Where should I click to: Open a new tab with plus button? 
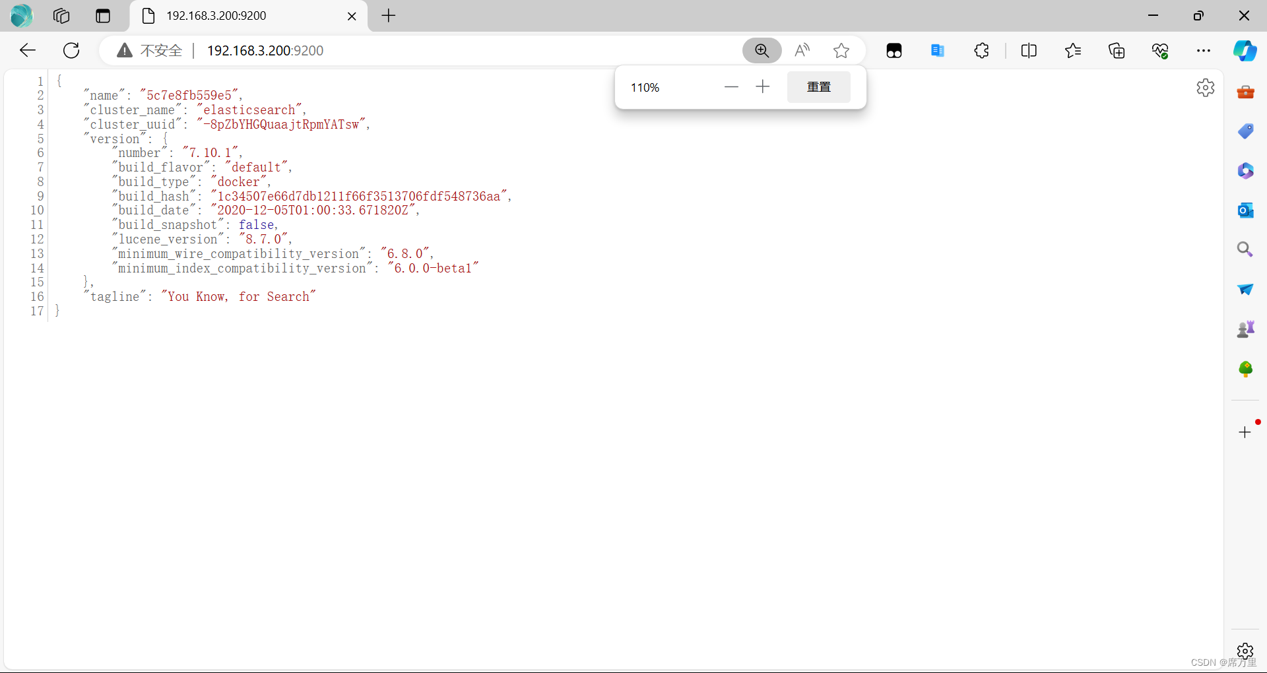[389, 16]
